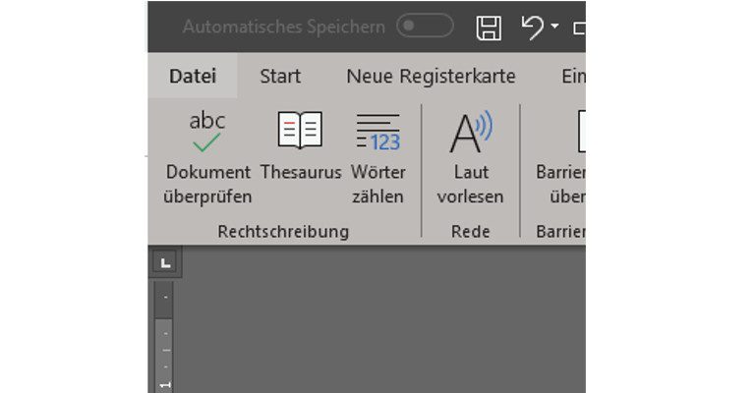The image size is (755, 393).
Task: Click the Undo arrow icon
Action: (x=533, y=28)
